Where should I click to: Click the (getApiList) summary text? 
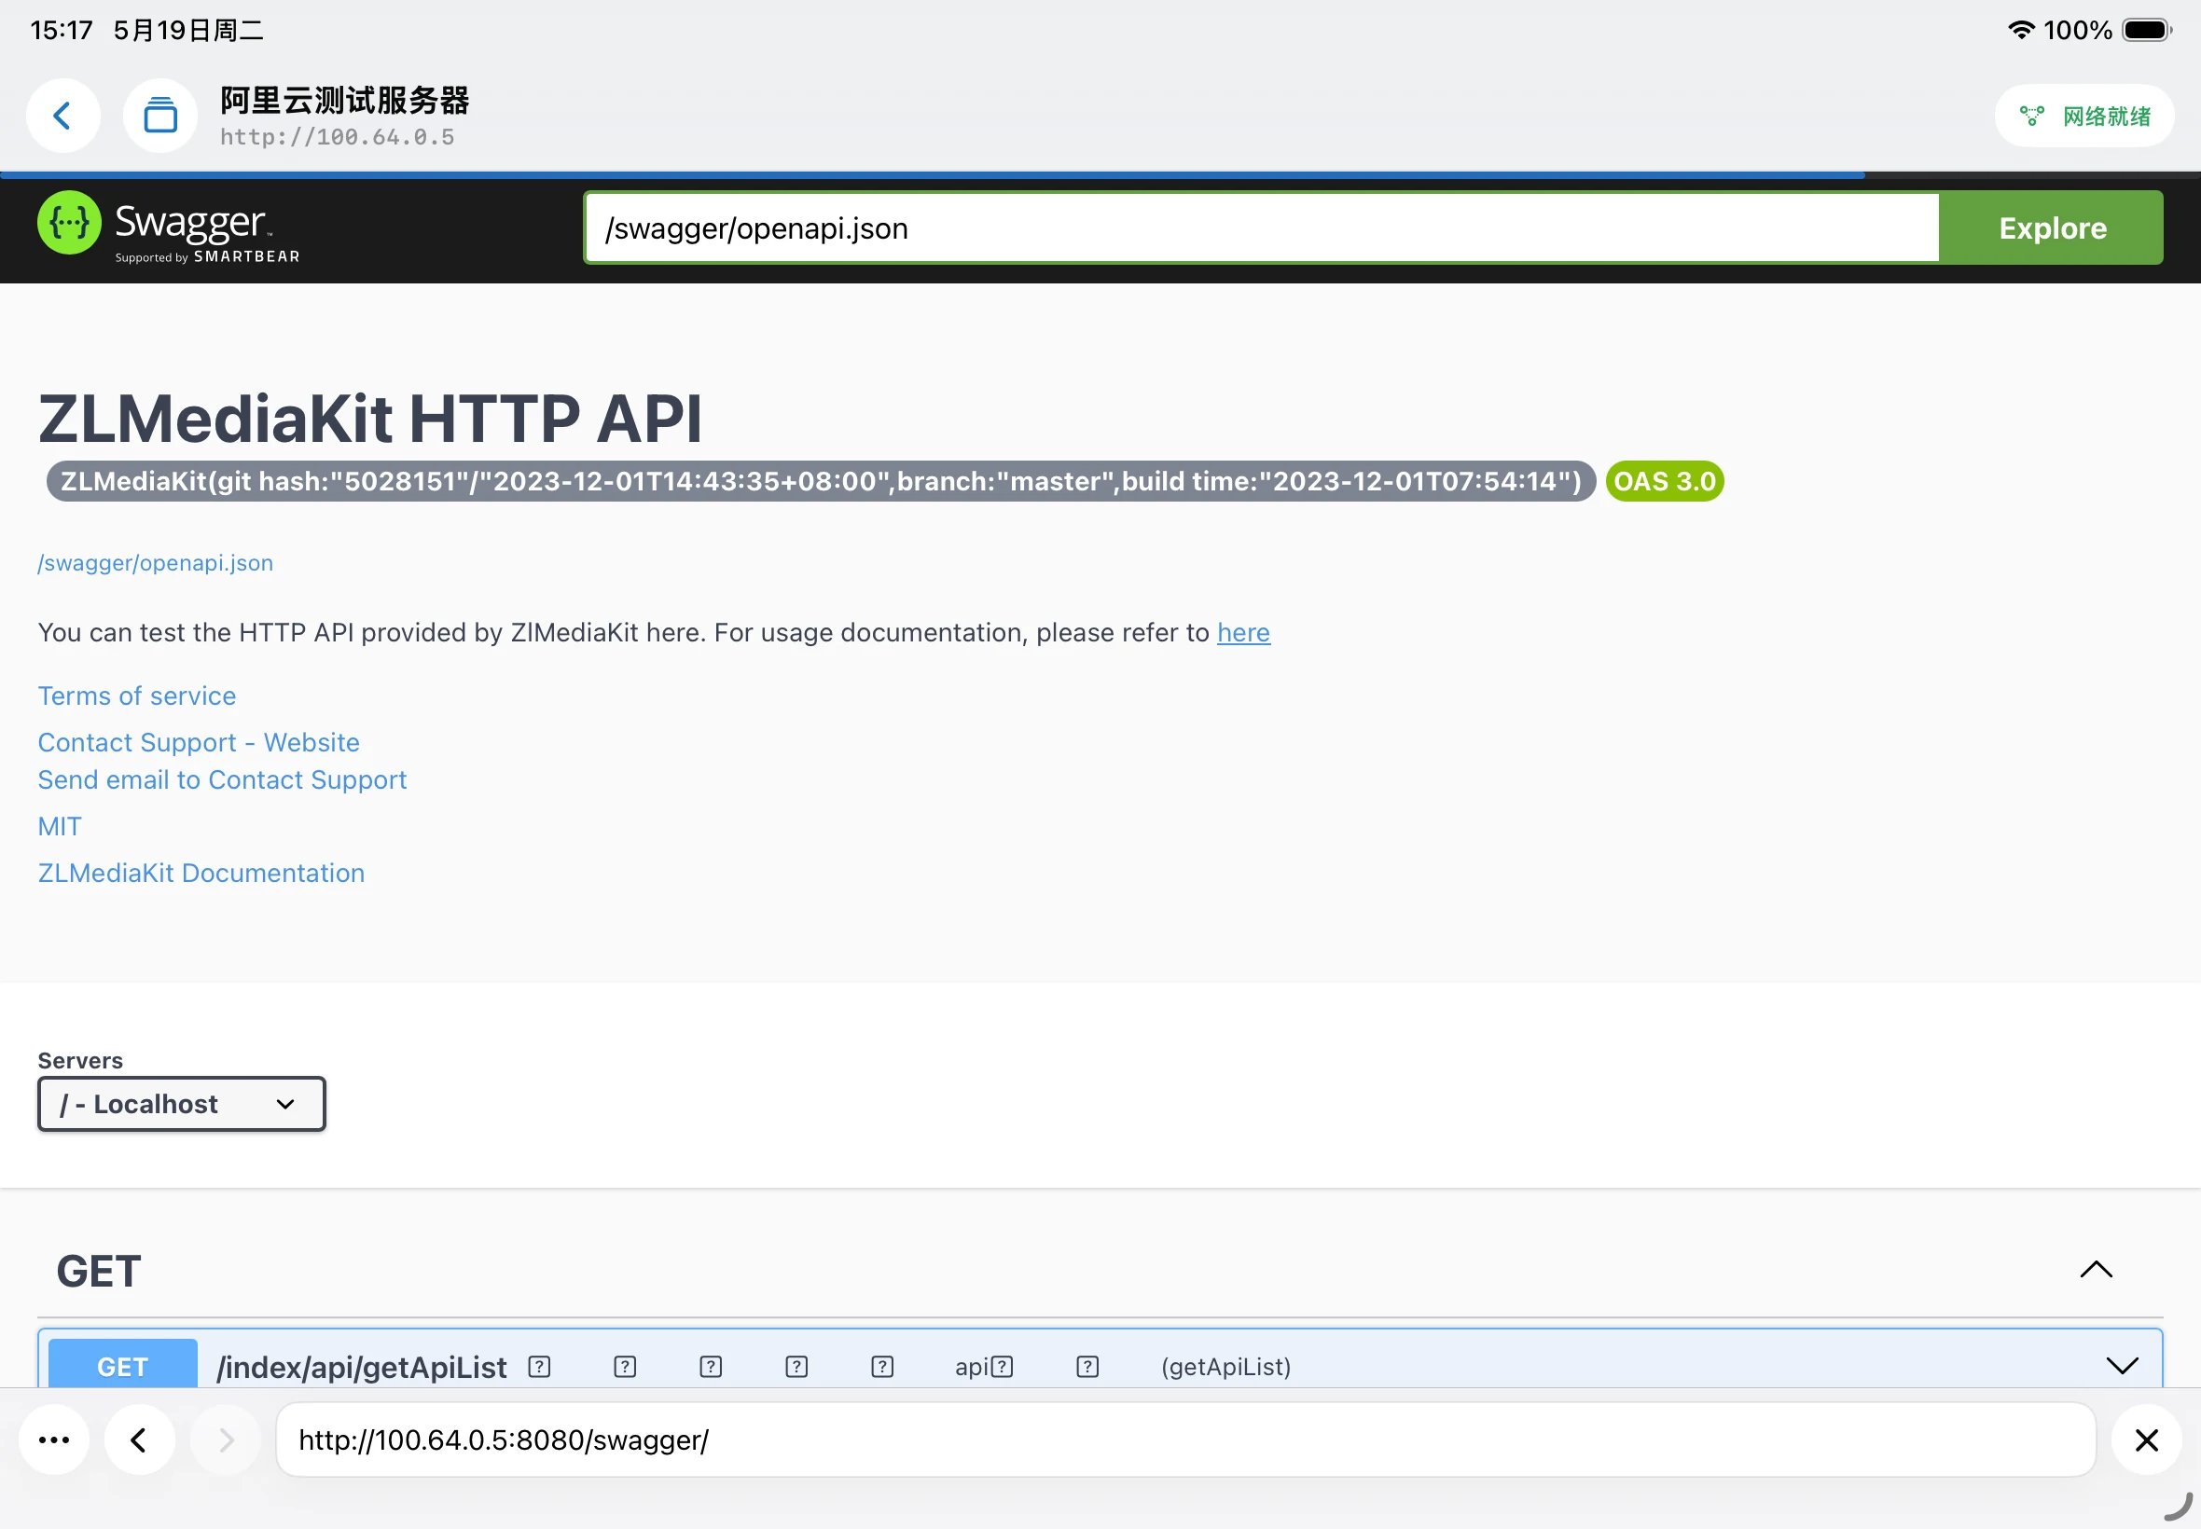(x=1225, y=1367)
